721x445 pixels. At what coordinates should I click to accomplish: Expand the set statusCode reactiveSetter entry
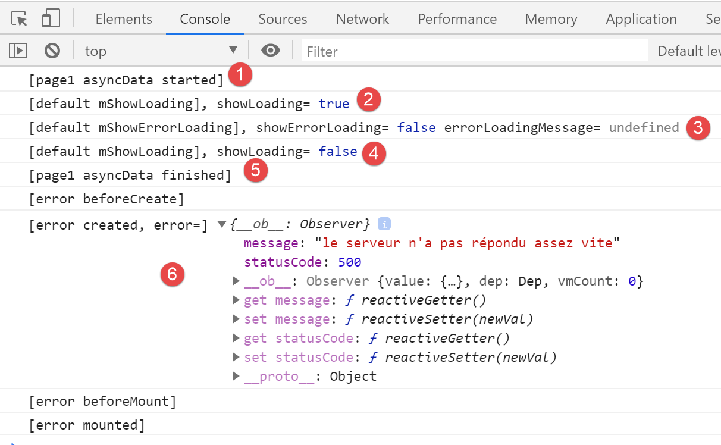(236, 357)
